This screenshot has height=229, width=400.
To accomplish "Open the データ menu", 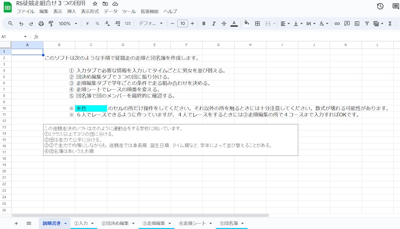I will pos(111,11).
